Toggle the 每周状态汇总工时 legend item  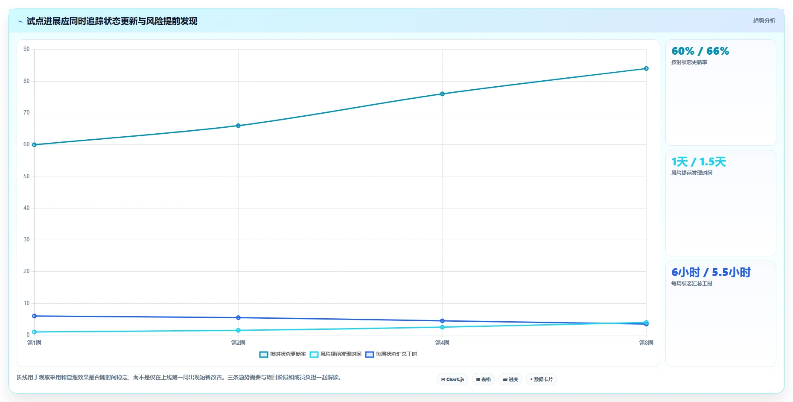coord(391,354)
